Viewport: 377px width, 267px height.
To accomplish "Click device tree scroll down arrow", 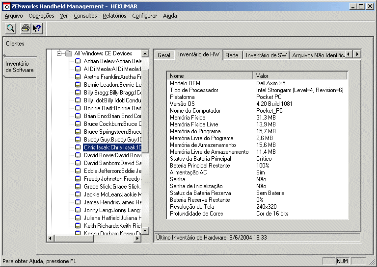I will [145, 231].
